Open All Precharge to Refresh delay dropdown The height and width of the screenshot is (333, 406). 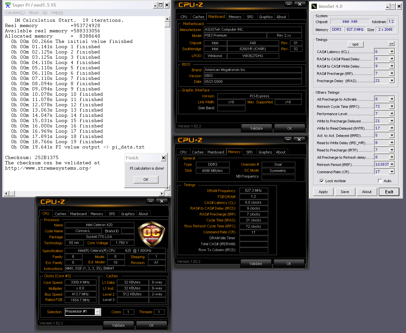pos(392,157)
